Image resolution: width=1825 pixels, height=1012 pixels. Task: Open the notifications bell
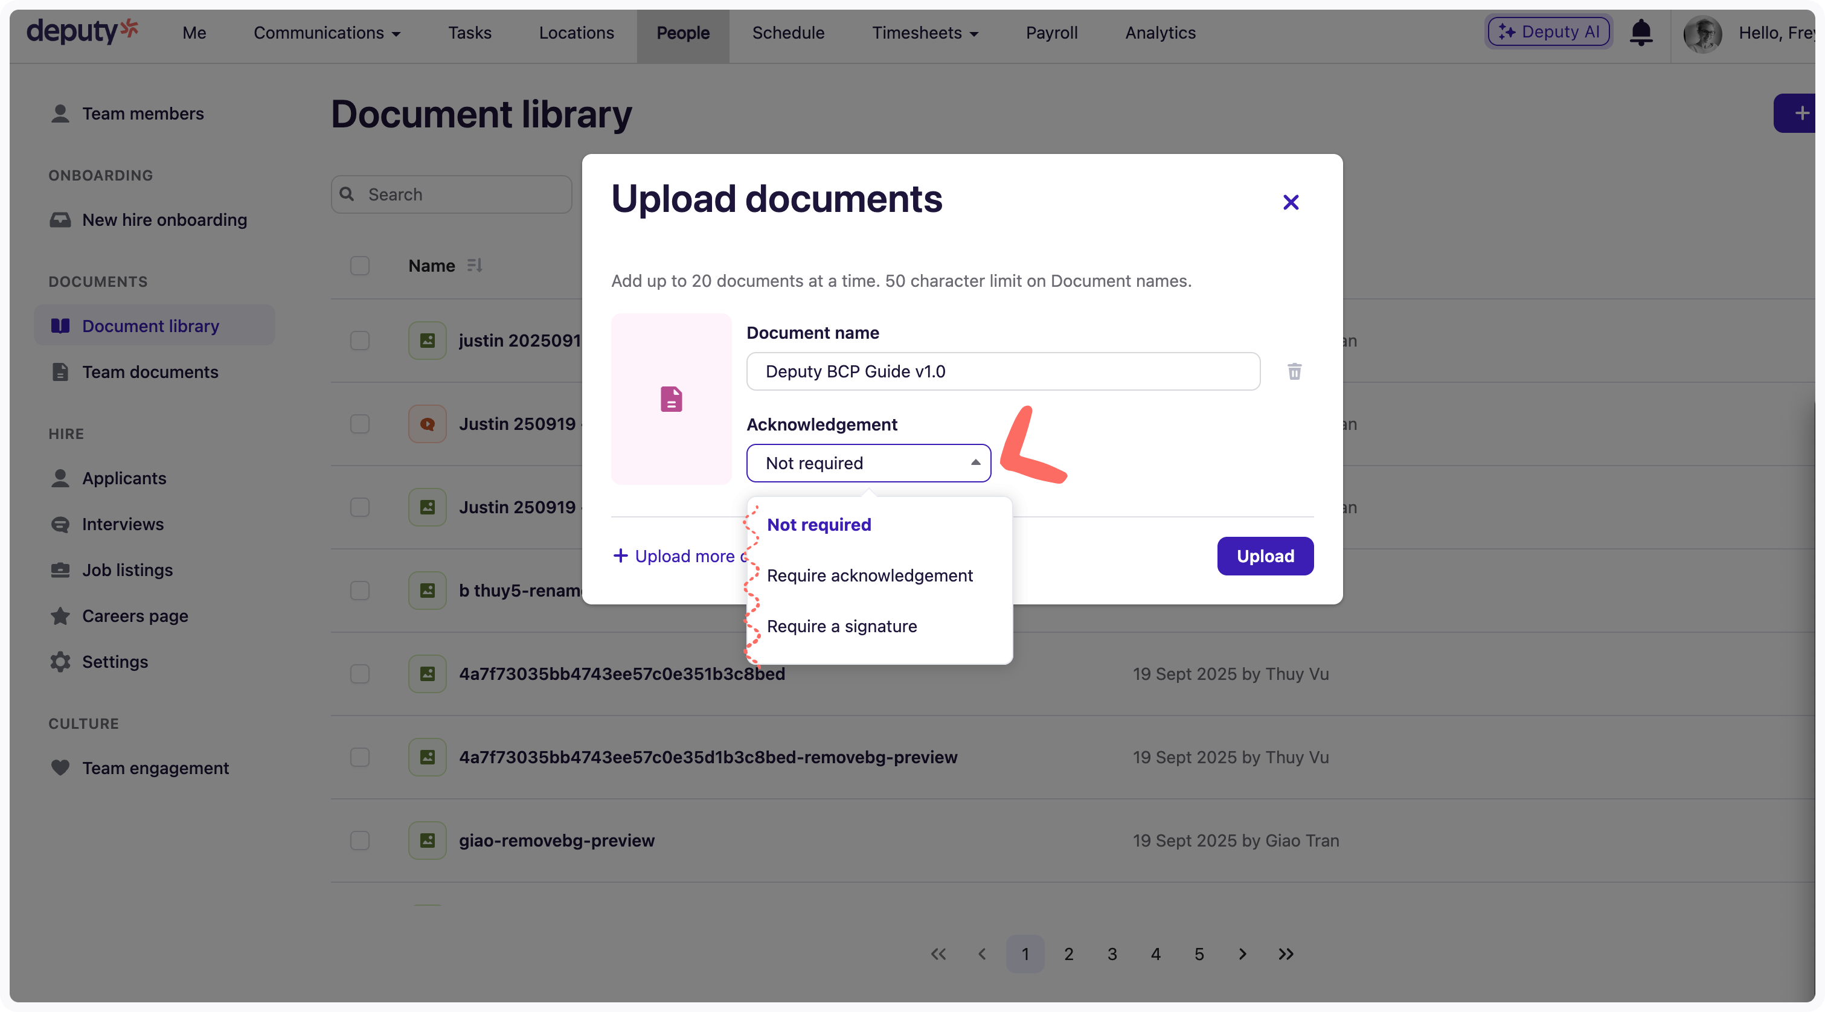point(1641,33)
